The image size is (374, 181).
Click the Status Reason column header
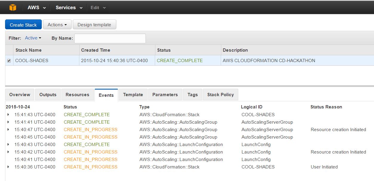coord(326,107)
